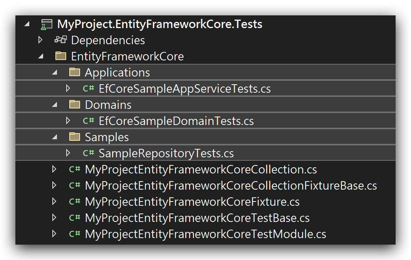Click the Samples folder icon
Viewport: 411px width, 260px height.
coord(74,137)
